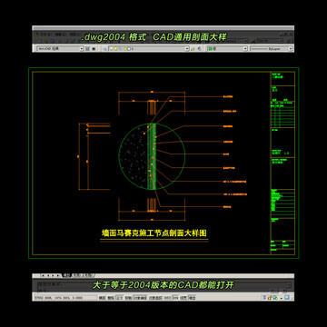Click the My Workspace icon in workspace toolbar
The image size is (327, 327).
pyautogui.click(x=94, y=48)
